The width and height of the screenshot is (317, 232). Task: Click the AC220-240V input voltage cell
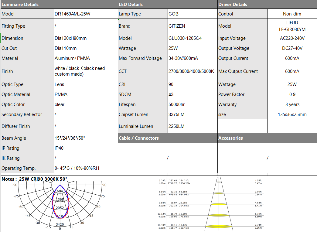292,38
